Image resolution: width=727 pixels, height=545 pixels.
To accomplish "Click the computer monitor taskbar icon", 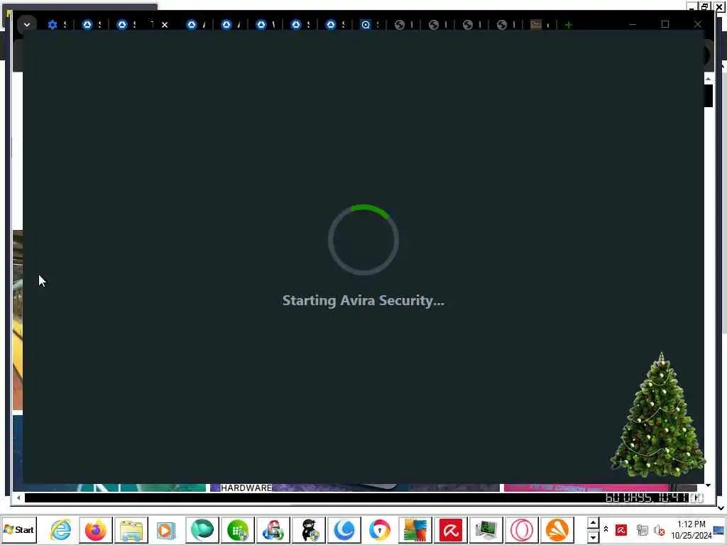I will coord(486,529).
